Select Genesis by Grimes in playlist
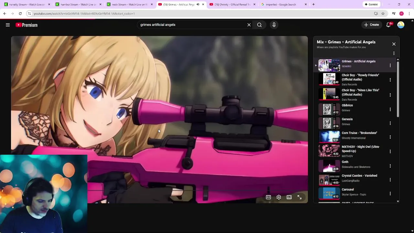This screenshot has height=233, width=414. [347, 119]
